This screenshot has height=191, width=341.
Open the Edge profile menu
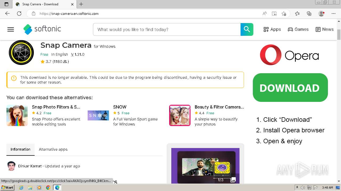pos(322,14)
